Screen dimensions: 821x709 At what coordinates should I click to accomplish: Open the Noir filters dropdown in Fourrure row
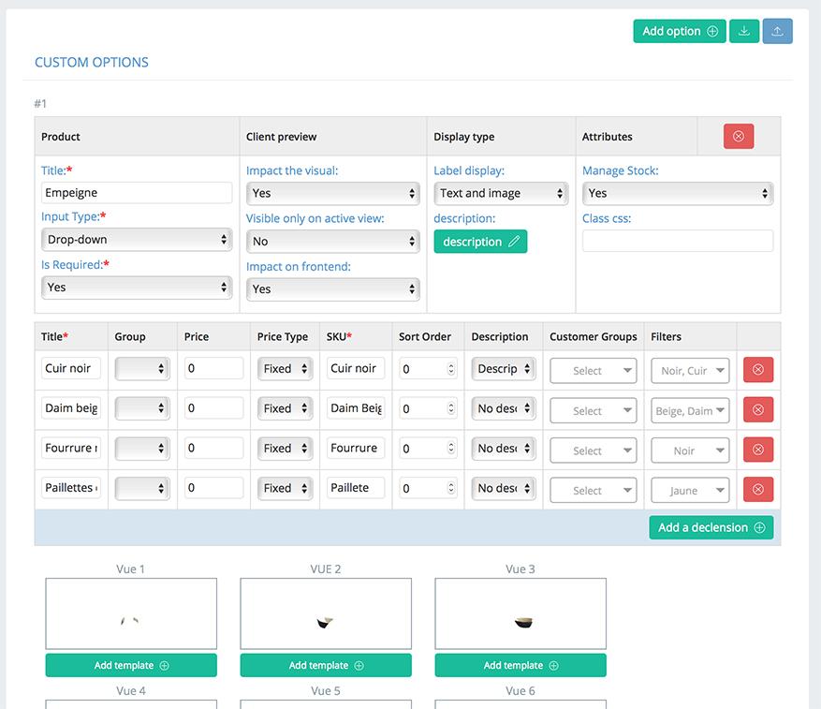click(690, 451)
